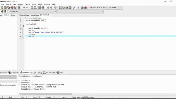Open Replace via second magnifier icon

(x=35, y=8)
